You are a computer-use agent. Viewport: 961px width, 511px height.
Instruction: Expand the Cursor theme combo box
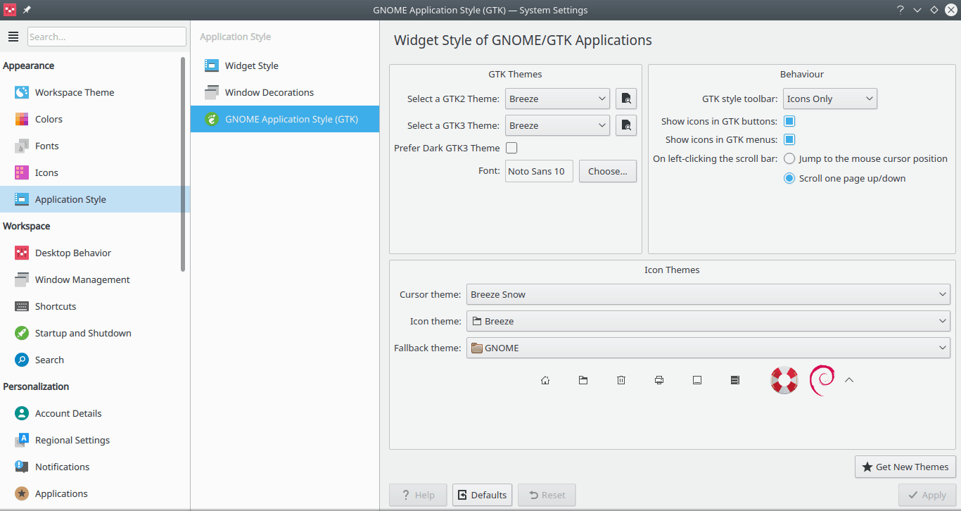coord(708,294)
